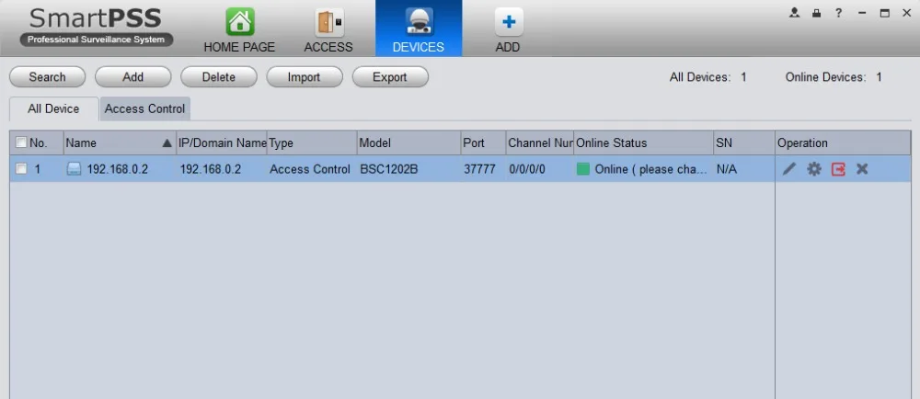Sort by Name column arrow

pos(167,143)
